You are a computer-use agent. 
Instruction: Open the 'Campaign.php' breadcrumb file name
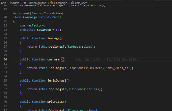point(37,3)
